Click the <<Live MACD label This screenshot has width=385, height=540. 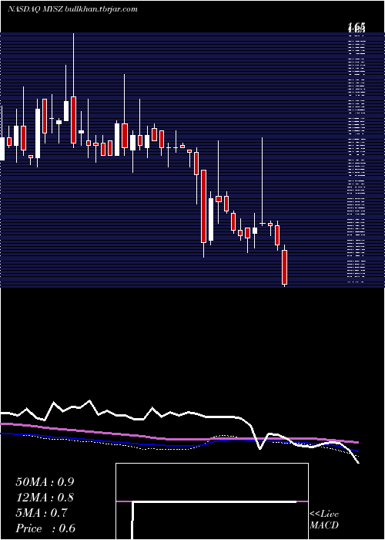pos(324,520)
